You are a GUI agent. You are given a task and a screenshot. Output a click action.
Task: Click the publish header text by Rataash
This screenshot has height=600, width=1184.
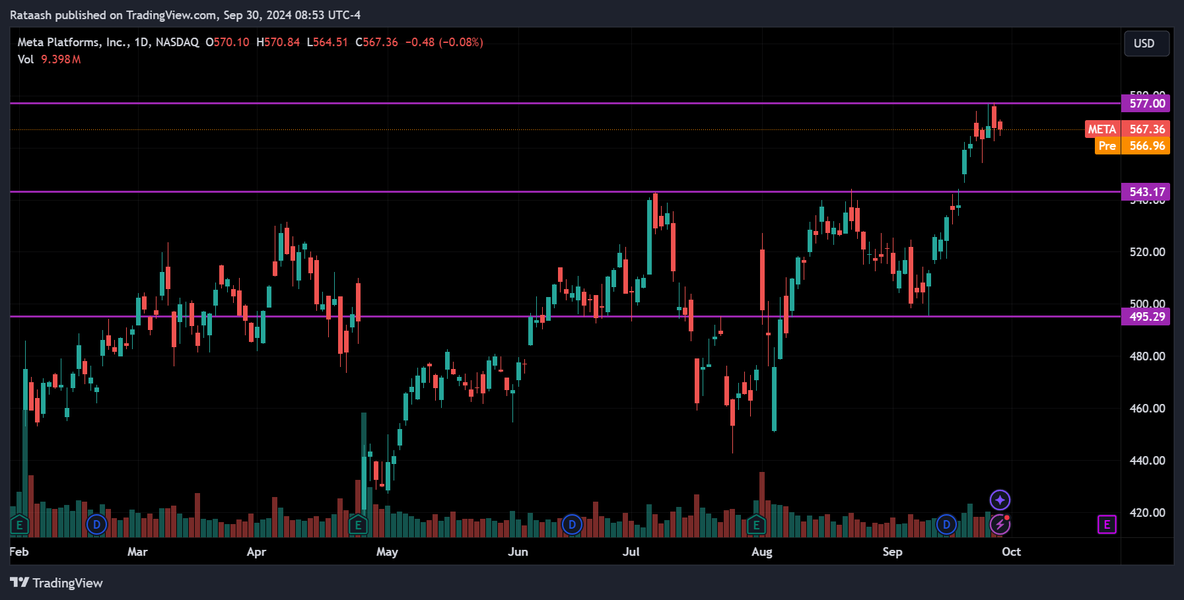click(185, 15)
